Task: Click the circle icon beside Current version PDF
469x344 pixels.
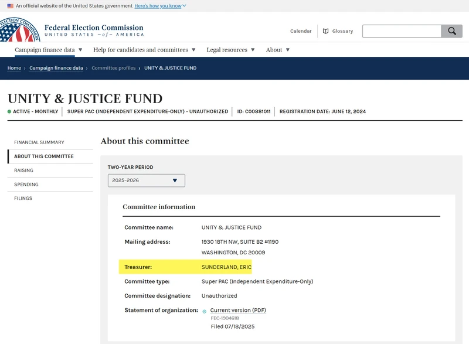Action: click(204, 311)
